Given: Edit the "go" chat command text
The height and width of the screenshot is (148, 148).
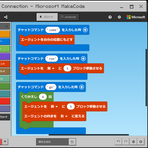Looking at the screenshot, I should pyautogui.click(x=51, y=87).
